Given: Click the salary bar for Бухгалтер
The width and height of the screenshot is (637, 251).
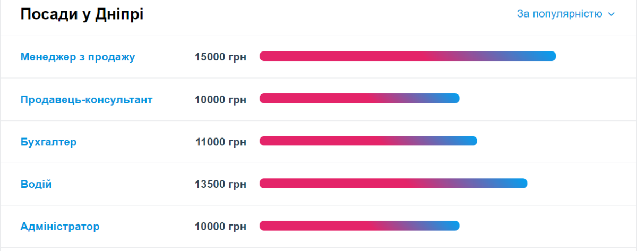Looking at the screenshot, I should click(x=368, y=141).
